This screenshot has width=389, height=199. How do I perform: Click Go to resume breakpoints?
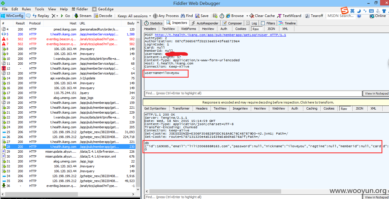(x=65, y=16)
